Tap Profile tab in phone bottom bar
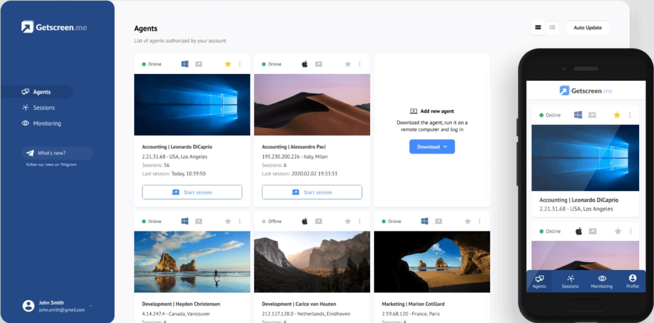Viewport: 654px width, 323px height. pos(632,282)
